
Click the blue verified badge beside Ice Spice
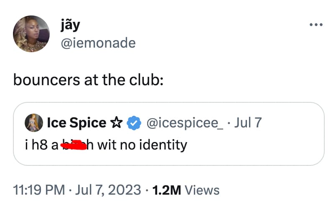(133, 123)
